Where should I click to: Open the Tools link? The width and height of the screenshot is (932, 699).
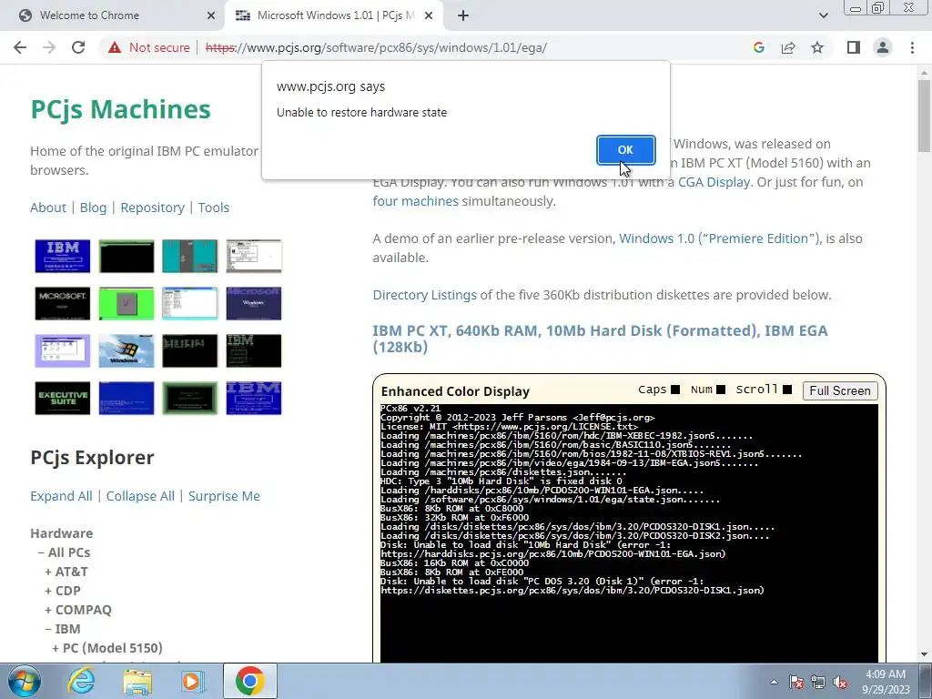[213, 208]
